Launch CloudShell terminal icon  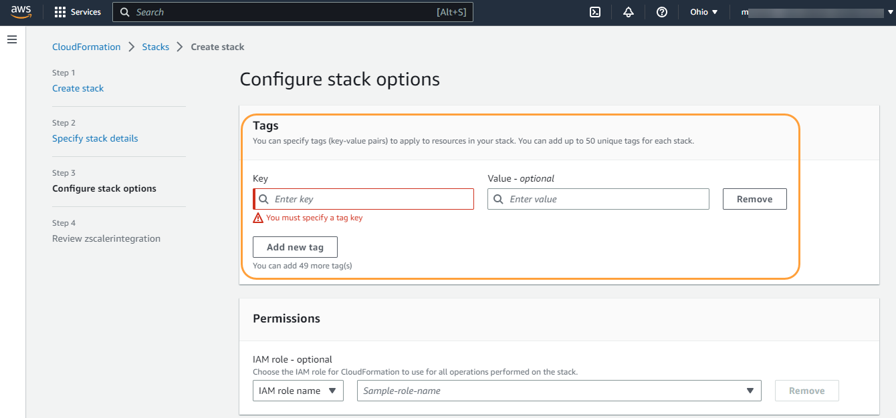(x=594, y=12)
